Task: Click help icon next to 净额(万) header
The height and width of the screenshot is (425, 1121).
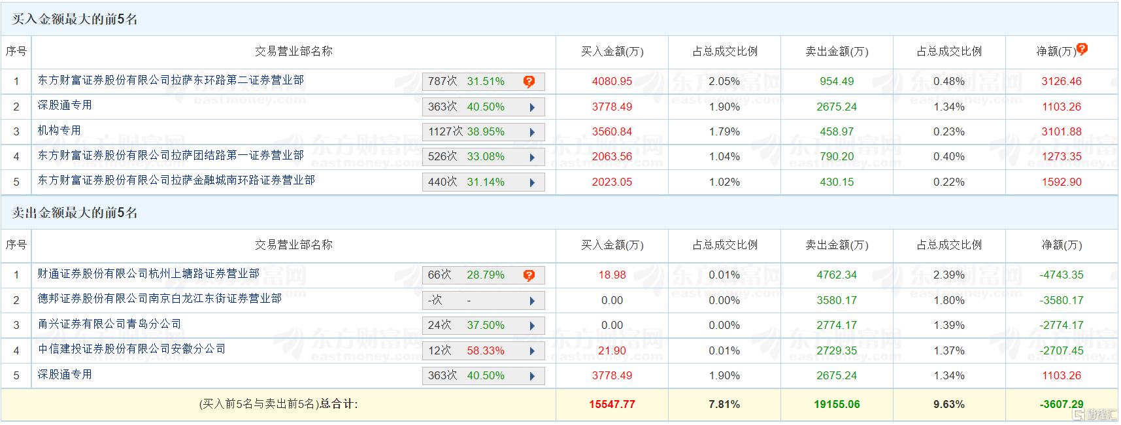Action: click(x=1082, y=49)
